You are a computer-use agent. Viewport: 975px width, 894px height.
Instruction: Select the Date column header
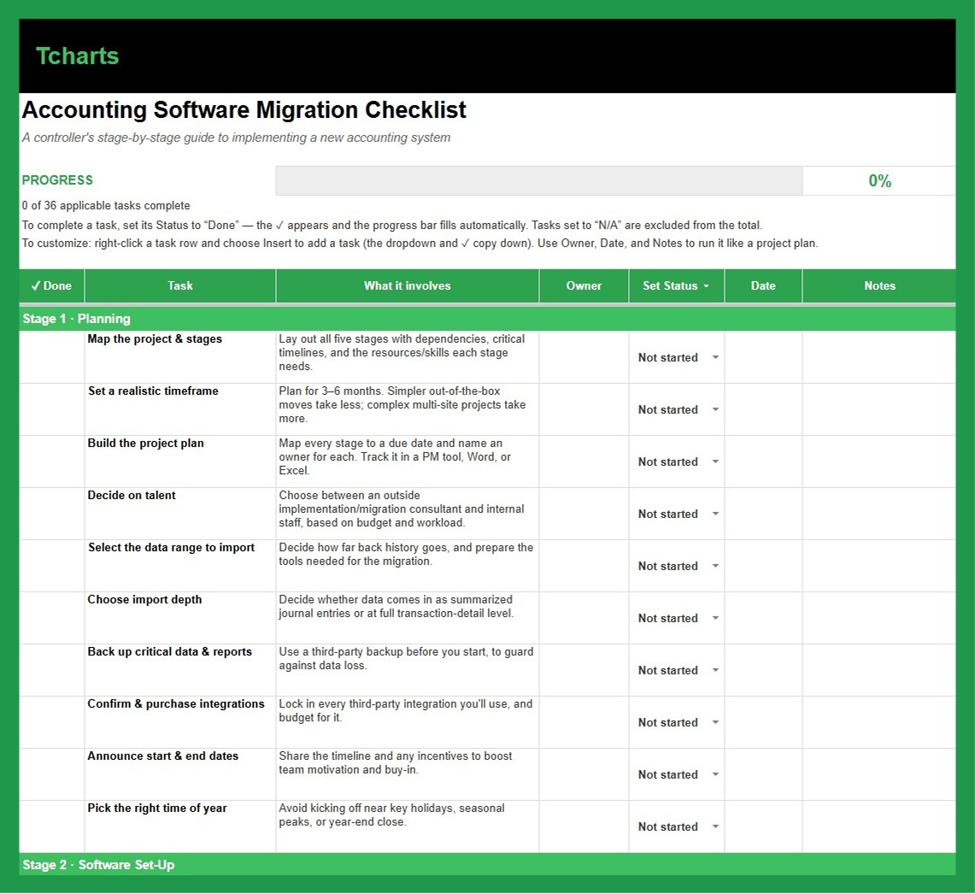pyautogui.click(x=763, y=286)
